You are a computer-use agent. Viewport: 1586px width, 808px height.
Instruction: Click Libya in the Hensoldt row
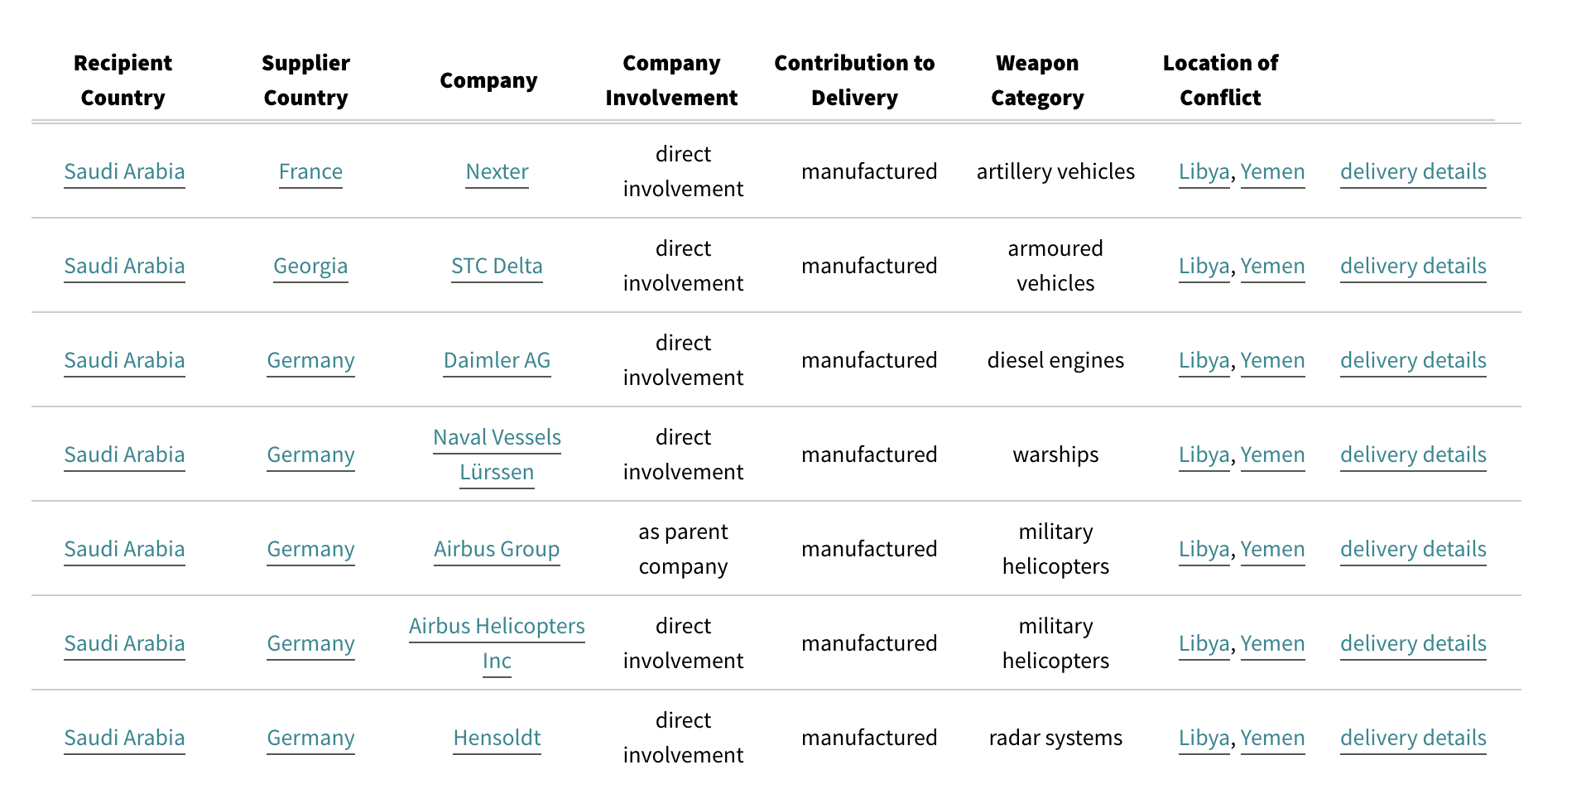pyautogui.click(x=1204, y=738)
